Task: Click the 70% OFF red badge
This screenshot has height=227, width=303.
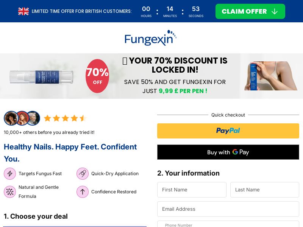Action: tap(97, 76)
